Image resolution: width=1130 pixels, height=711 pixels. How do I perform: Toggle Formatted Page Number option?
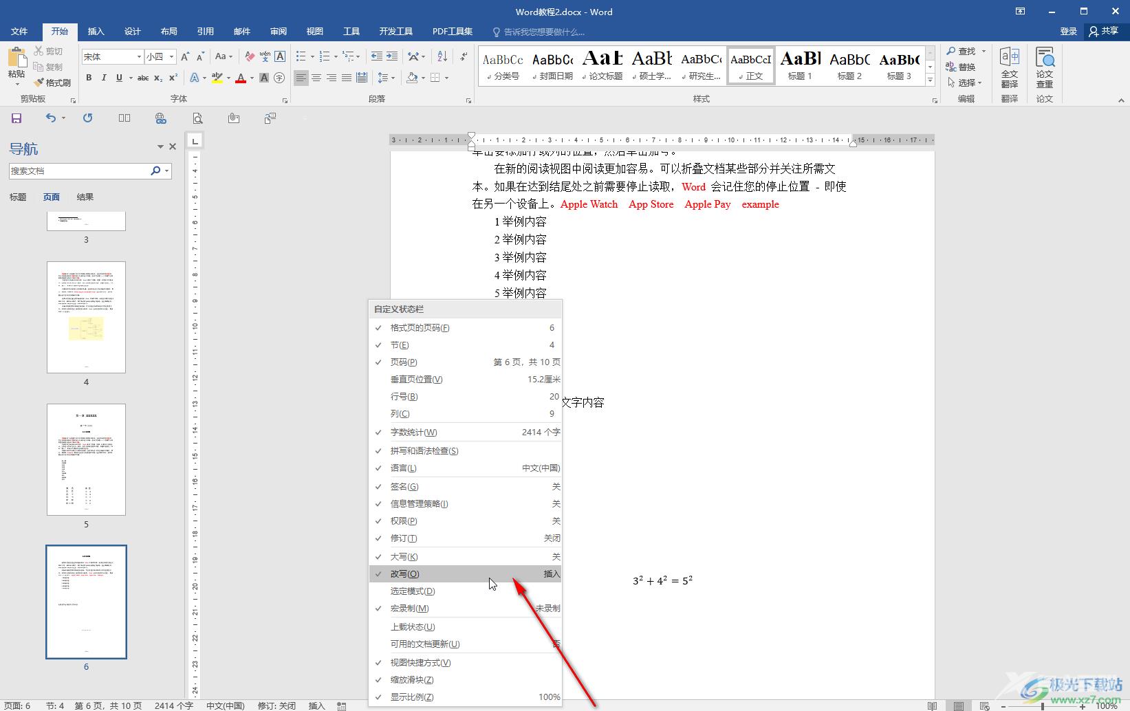click(x=466, y=328)
